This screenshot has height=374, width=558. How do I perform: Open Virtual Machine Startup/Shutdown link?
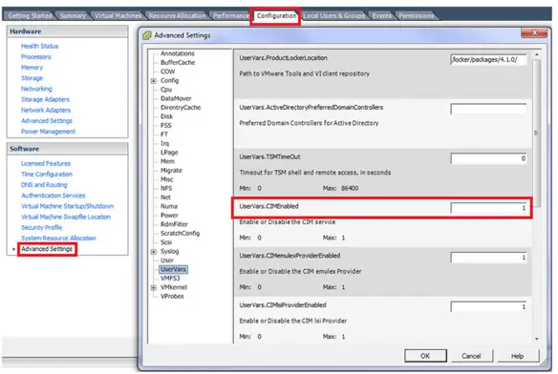(67, 206)
